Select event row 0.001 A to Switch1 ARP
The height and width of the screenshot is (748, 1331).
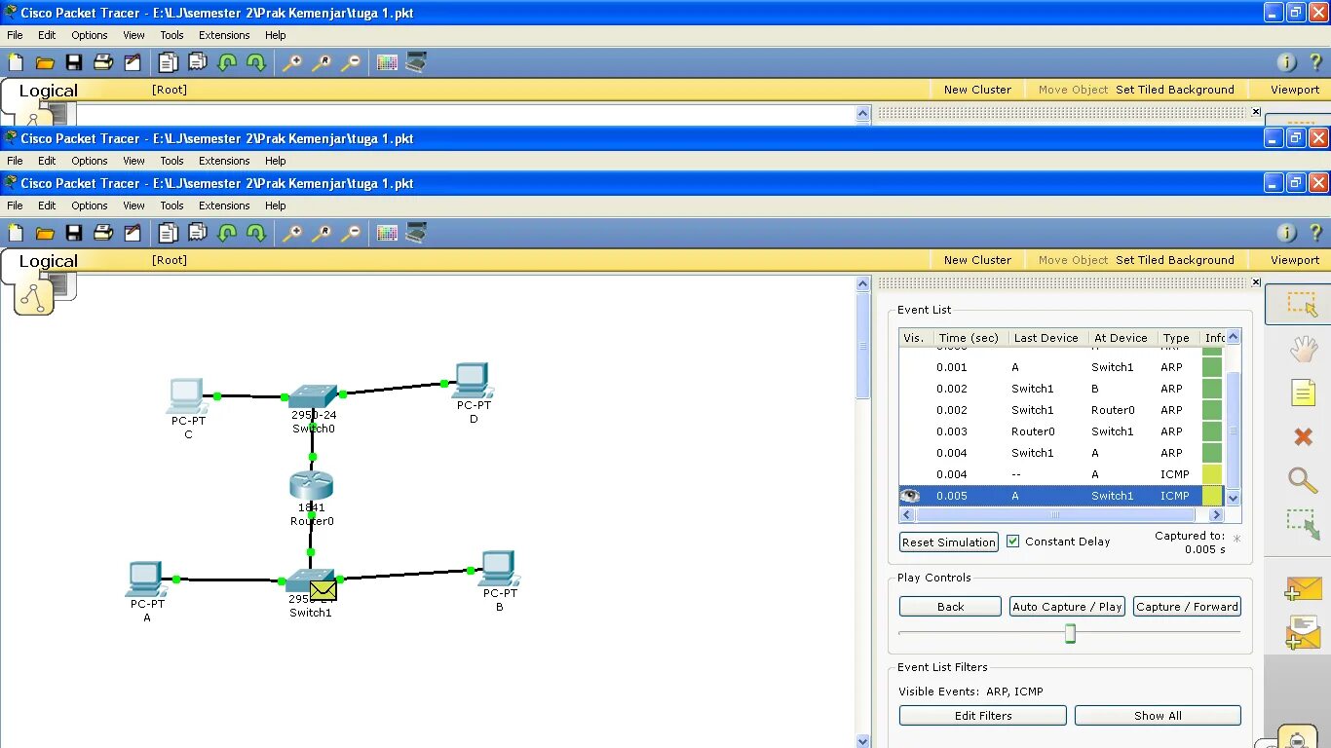[x=1061, y=367]
